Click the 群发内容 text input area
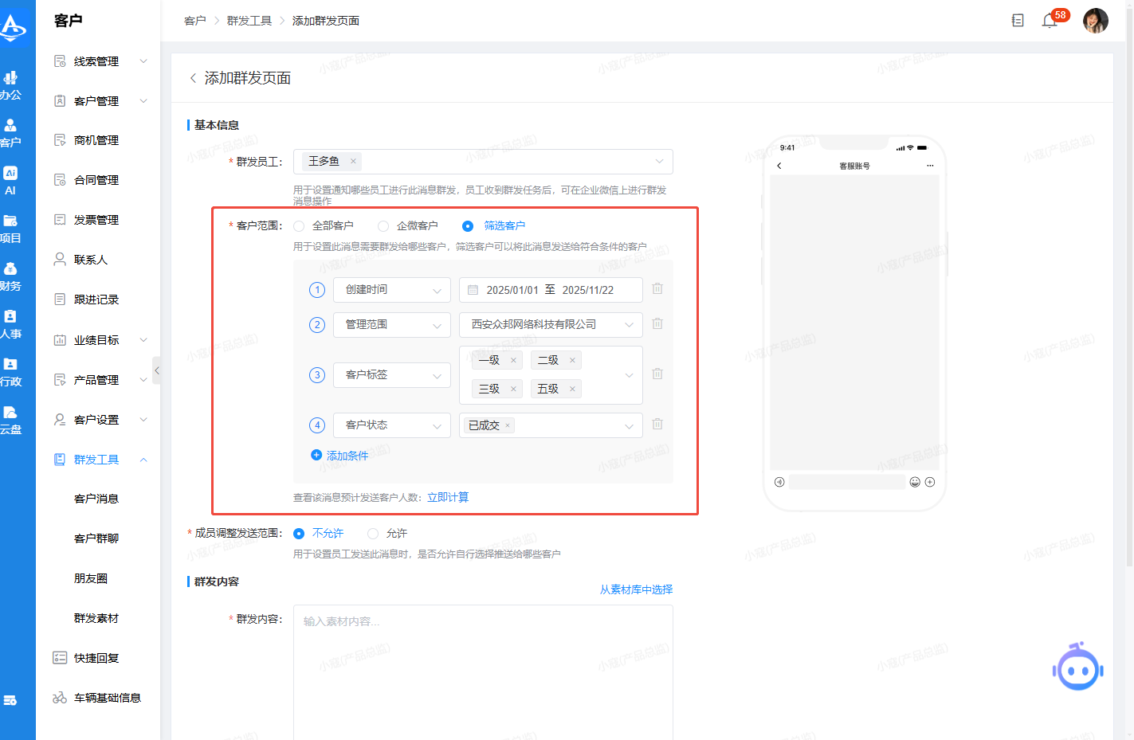1134x740 pixels. tap(483, 669)
